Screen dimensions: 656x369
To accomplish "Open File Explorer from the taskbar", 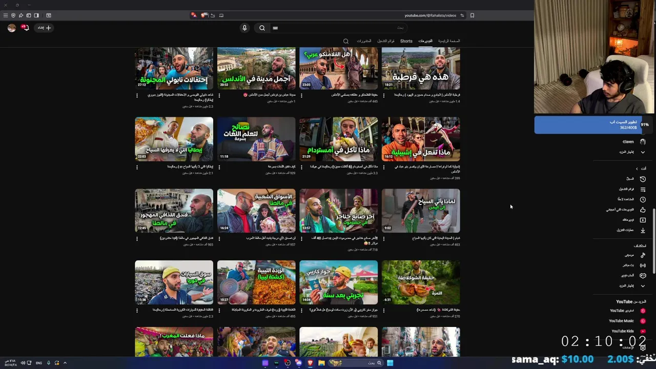I will [x=321, y=363].
